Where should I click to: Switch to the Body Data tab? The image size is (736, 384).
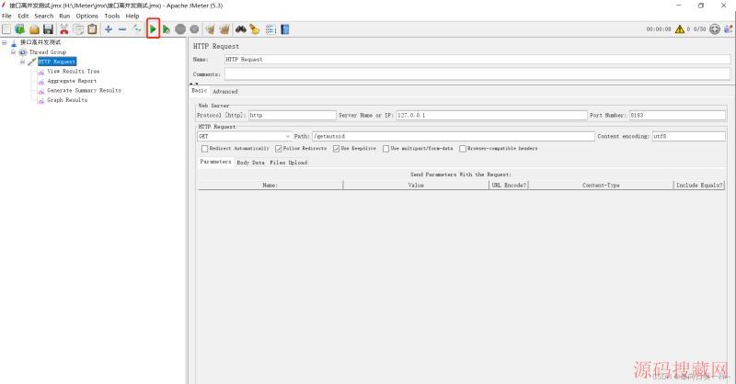250,163
